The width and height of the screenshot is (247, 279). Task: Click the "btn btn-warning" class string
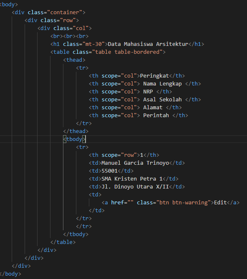click(x=184, y=203)
